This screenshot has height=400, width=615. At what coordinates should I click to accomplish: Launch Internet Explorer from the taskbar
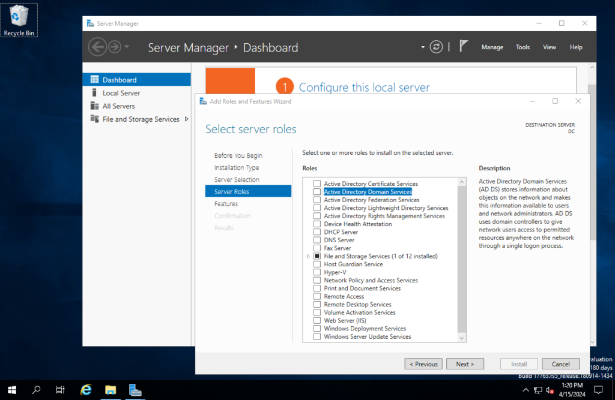(86, 390)
